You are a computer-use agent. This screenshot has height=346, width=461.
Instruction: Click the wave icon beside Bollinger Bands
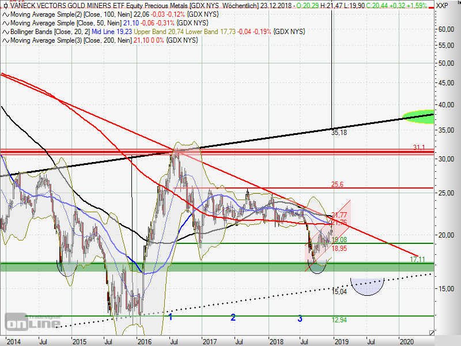(x=6, y=32)
